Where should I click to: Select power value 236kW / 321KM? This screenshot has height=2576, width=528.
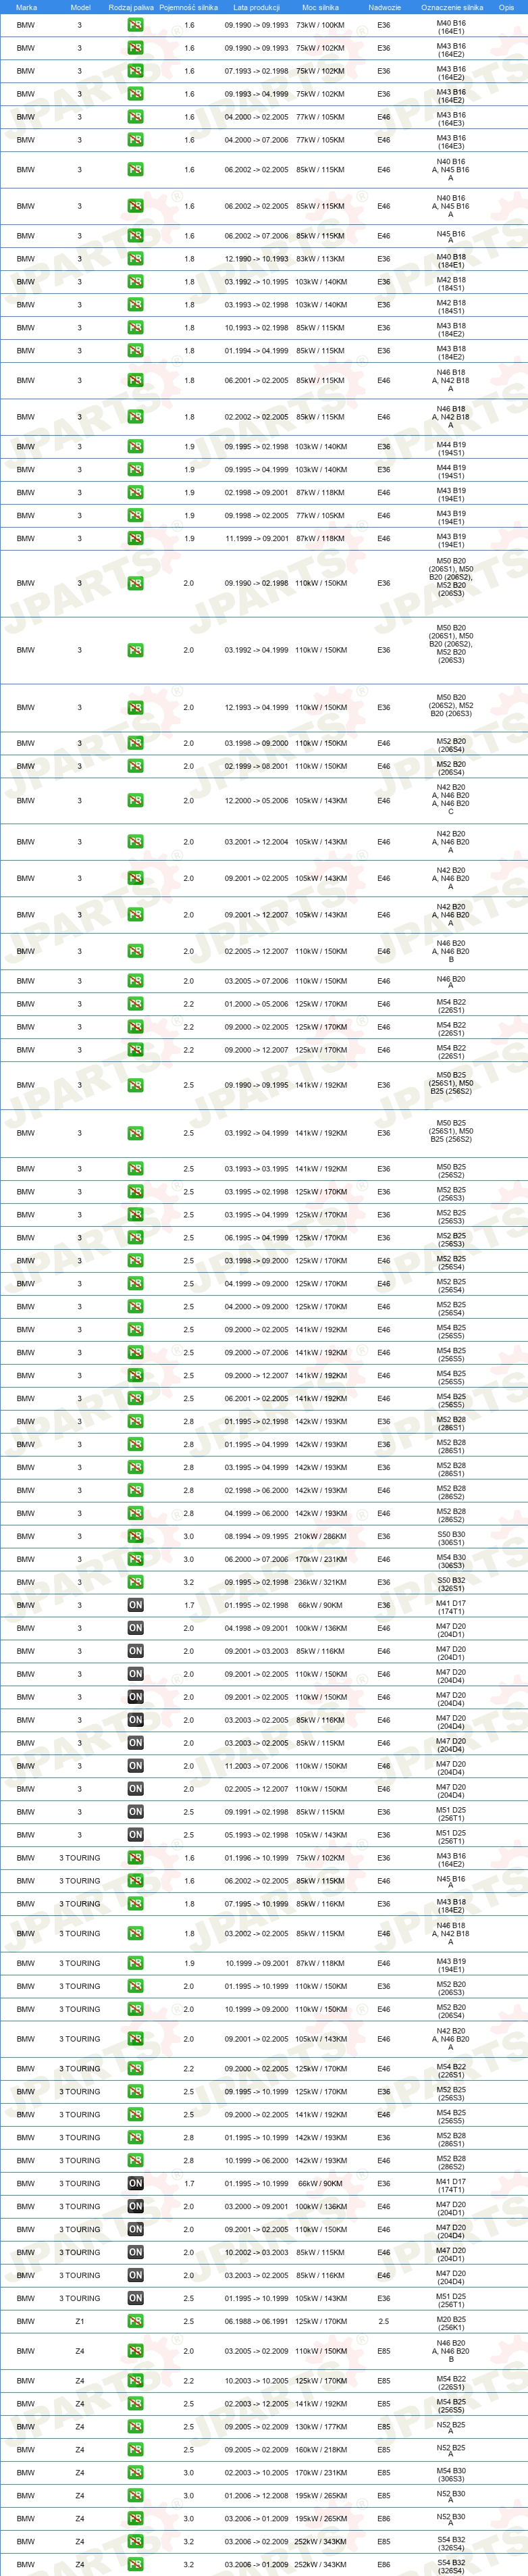pos(320,1582)
